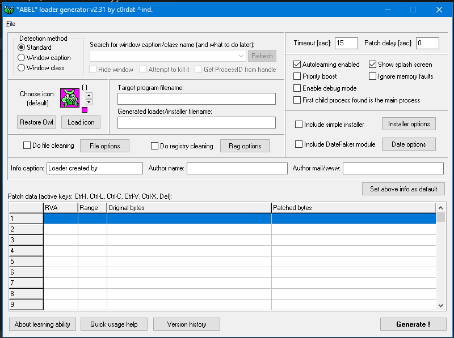Click the Load icon button
Screen dimensions: 454x338
[x=81, y=122]
